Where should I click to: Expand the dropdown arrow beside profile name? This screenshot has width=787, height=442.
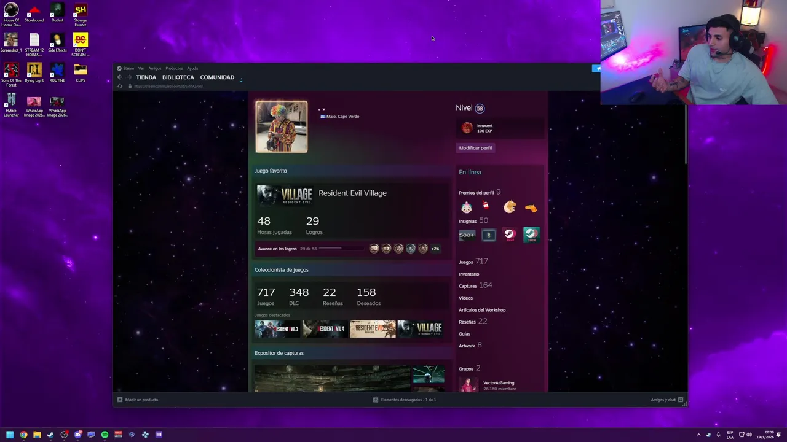(x=323, y=109)
